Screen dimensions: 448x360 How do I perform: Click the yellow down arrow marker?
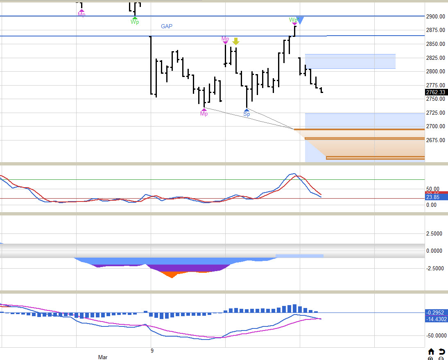235,41
